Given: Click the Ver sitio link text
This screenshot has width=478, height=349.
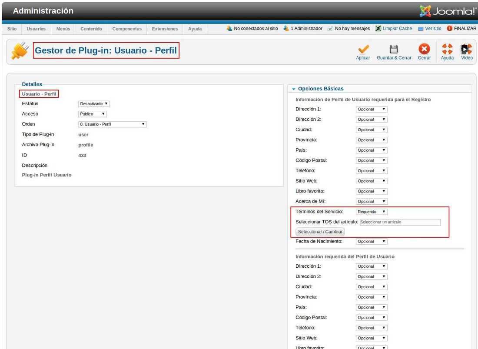Looking at the screenshot, I should coord(433,28).
